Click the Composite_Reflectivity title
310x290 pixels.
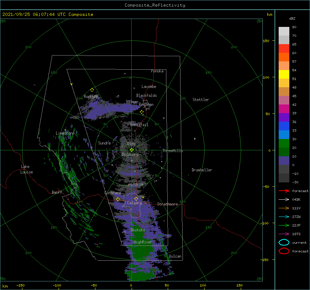pos(155,5)
